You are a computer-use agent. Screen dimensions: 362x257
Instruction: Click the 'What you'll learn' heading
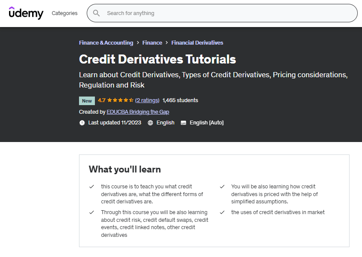tap(125, 169)
